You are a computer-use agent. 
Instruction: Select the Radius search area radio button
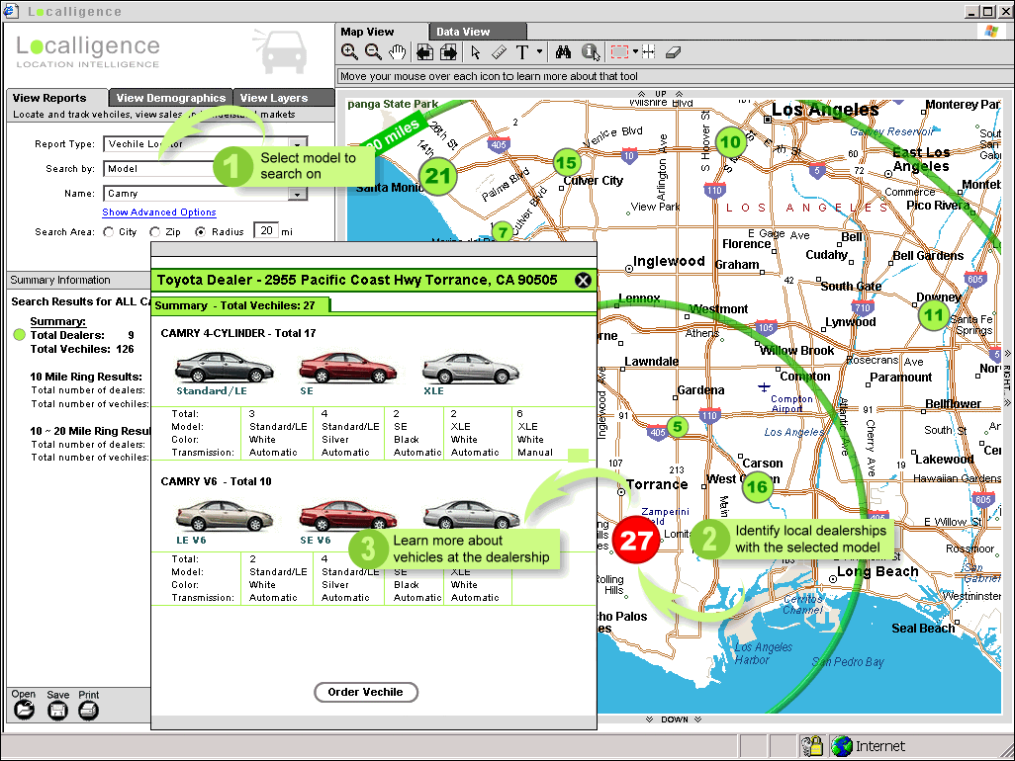click(x=201, y=231)
